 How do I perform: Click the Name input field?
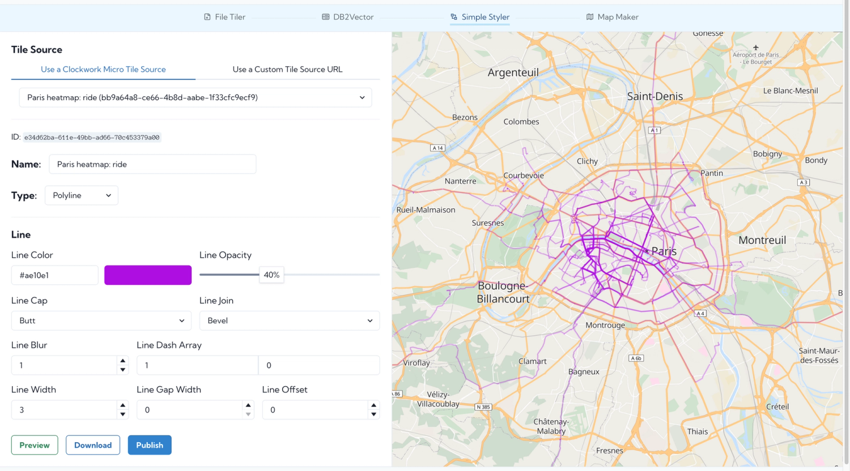click(x=152, y=164)
